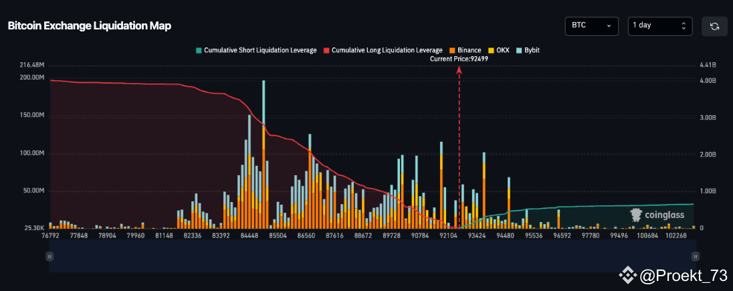Click the 77848 price axis label

click(x=78, y=236)
